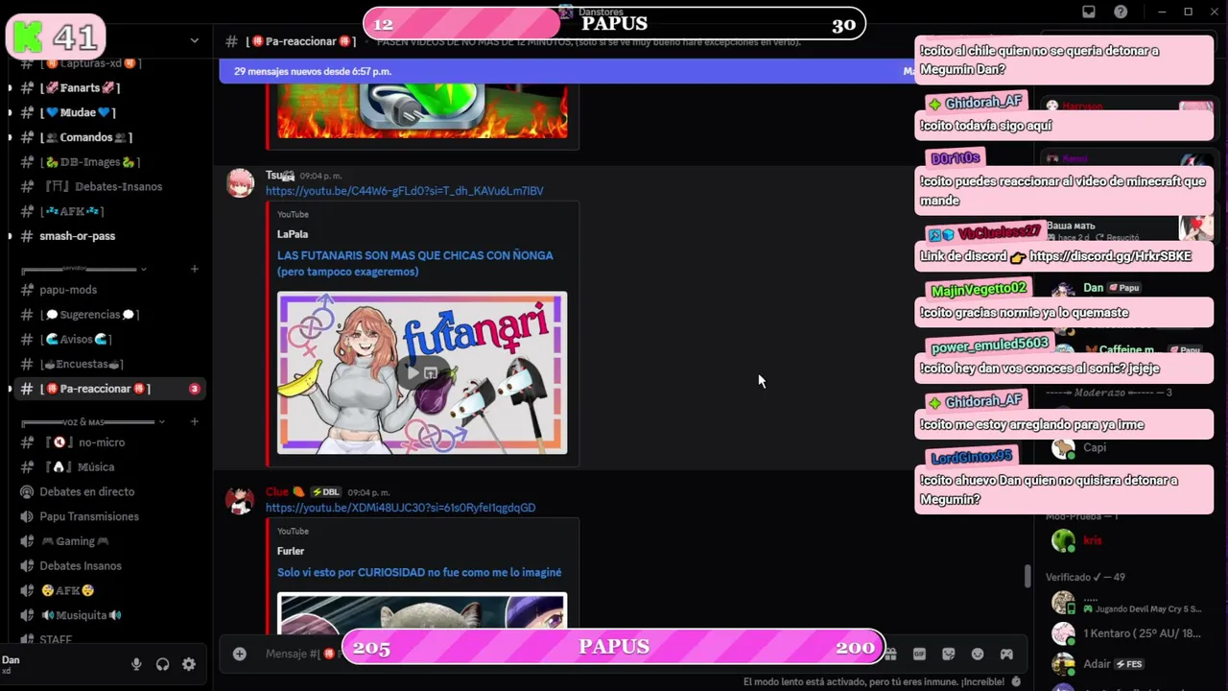Viewport: 1228px width, 691px height.
Task: Click the slow mode timer icon
Action: pyautogui.click(x=1016, y=681)
